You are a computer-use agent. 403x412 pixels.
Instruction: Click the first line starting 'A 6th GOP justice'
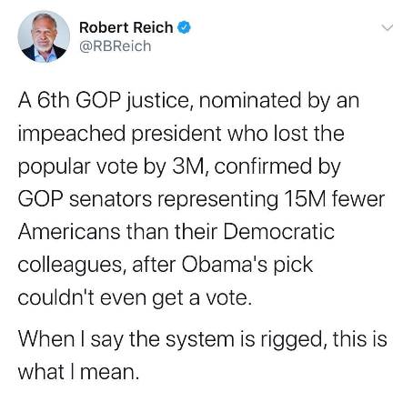click(188, 101)
